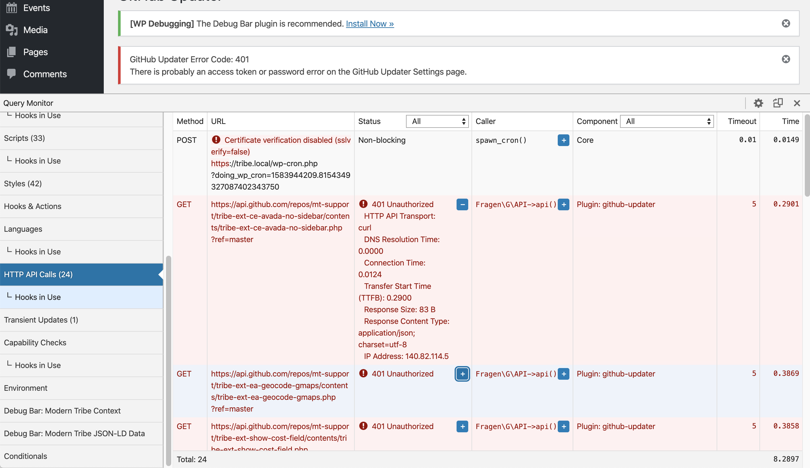This screenshot has width=810, height=468.
Task: Open Query Monitor settings via gear icon
Action: (759, 103)
